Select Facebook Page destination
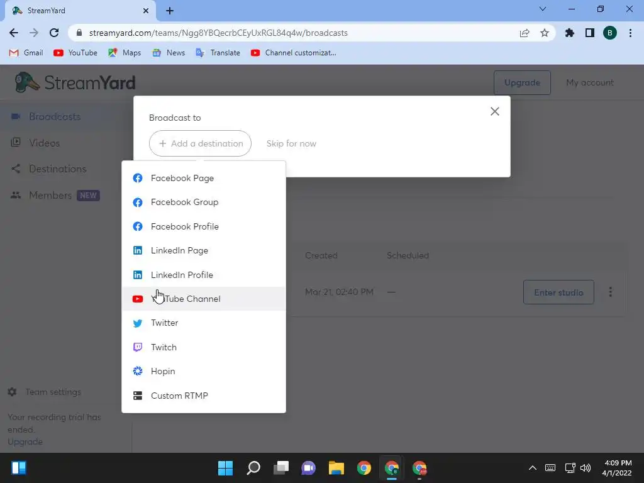Image resolution: width=644 pixels, height=483 pixels. tap(204, 178)
